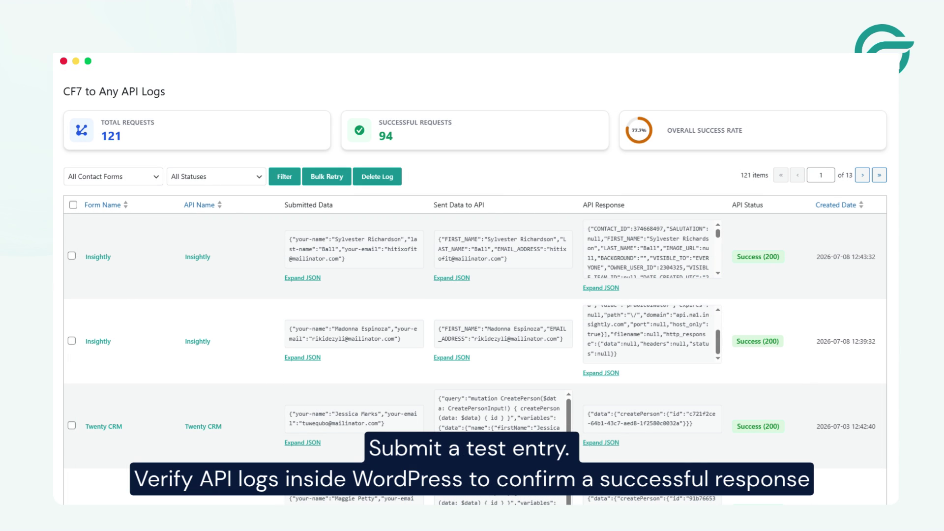Check the Madonna Espinoza Insightly row checkbox

[72, 341]
